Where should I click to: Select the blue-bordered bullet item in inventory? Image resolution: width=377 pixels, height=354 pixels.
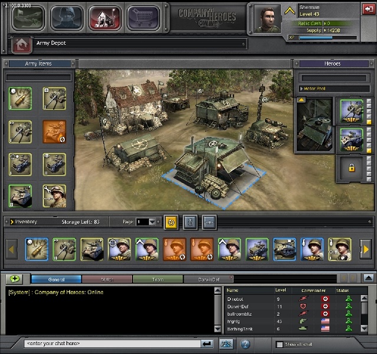[37, 249]
